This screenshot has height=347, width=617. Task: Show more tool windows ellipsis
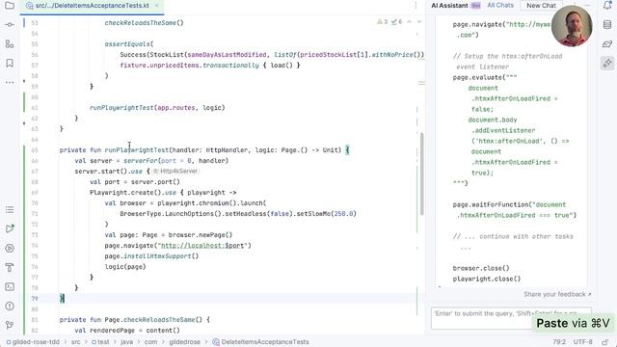tap(10, 82)
